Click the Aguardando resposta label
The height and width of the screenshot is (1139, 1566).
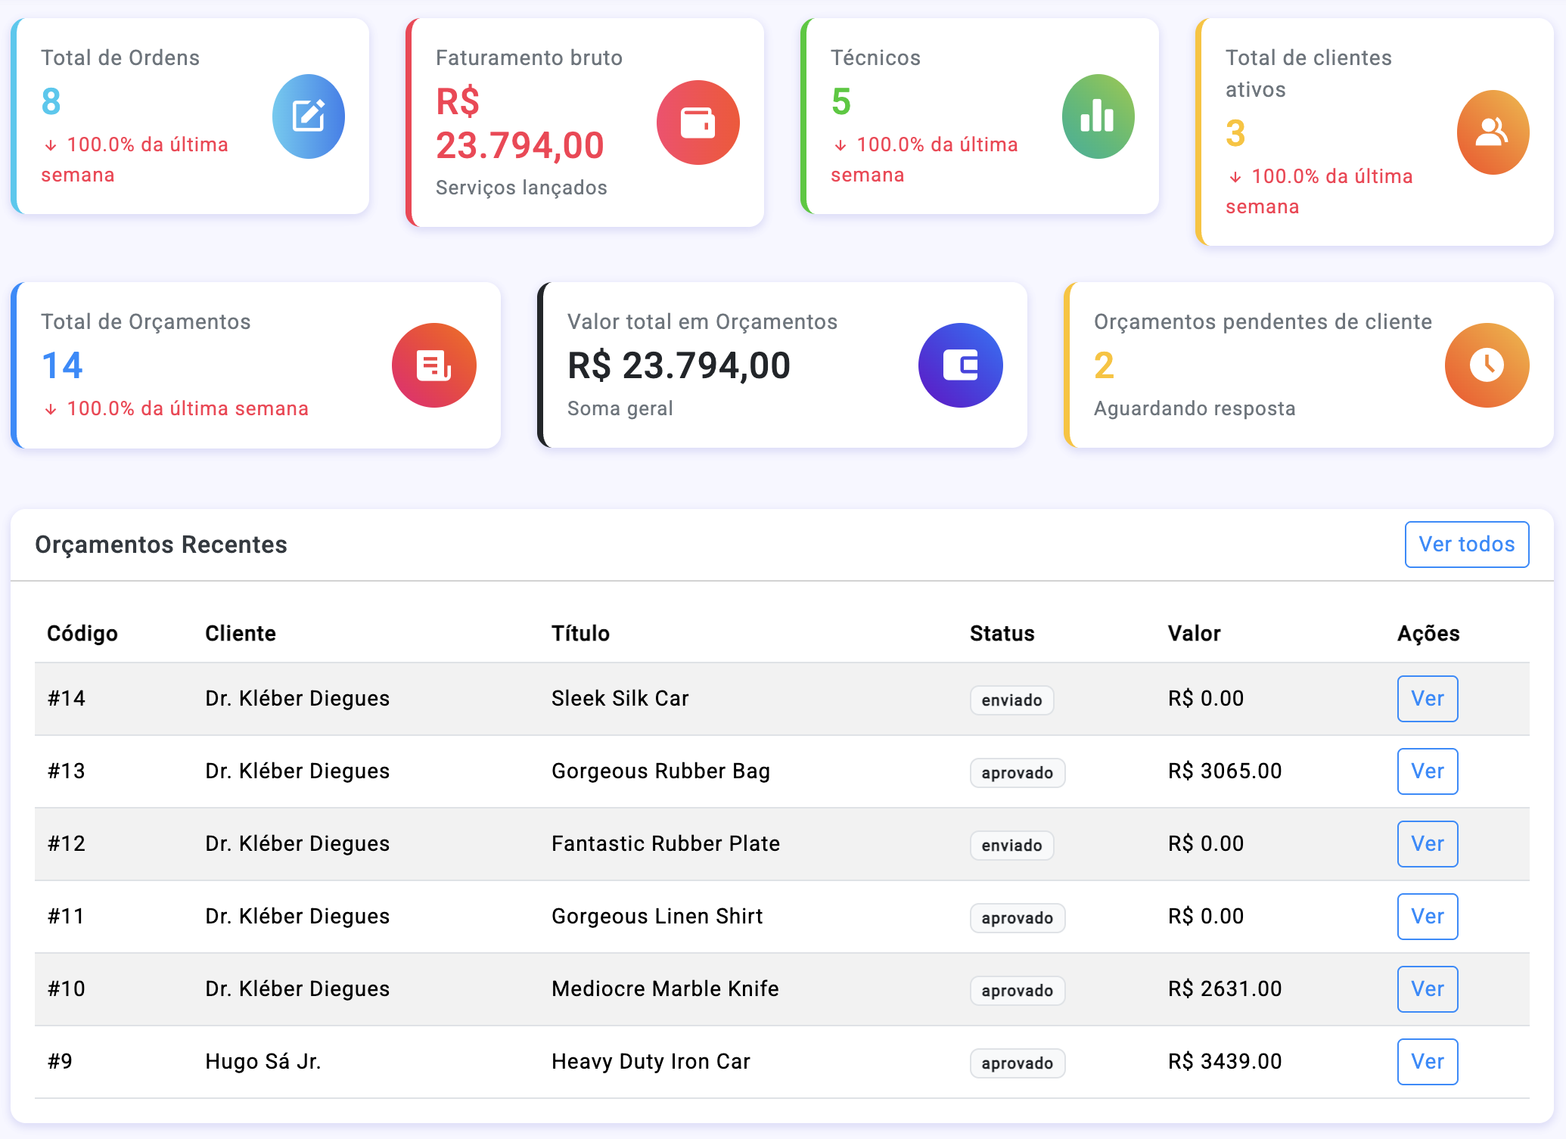click(x=1195, y=408)
